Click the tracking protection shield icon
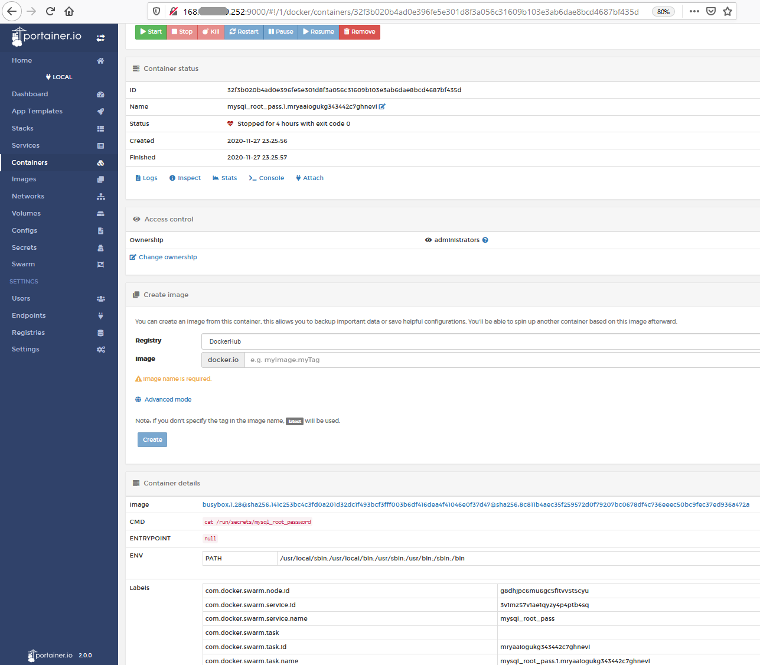Screen dimensions: 760x665 [x=156, y=11]
